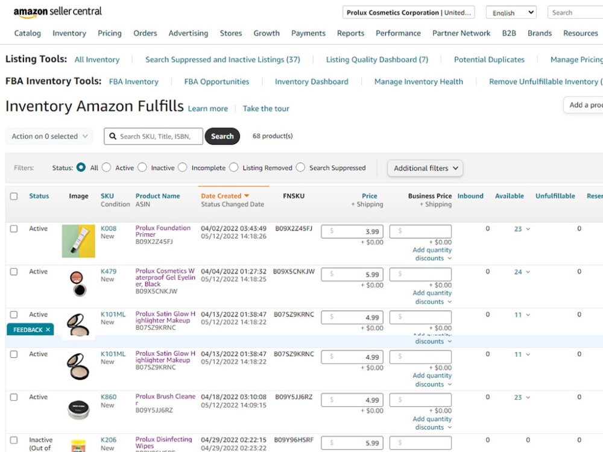Sort by the Inbound column header

470,196
